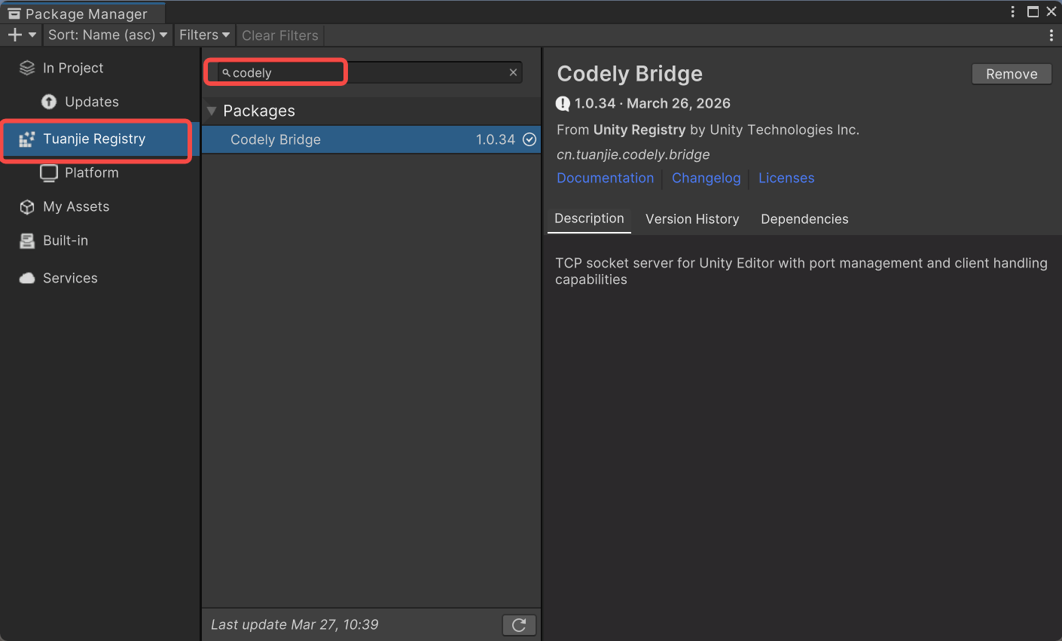
Task: Click the version date 1.0.34 · March 26, 2026
Action: click(x=652, y=103)
